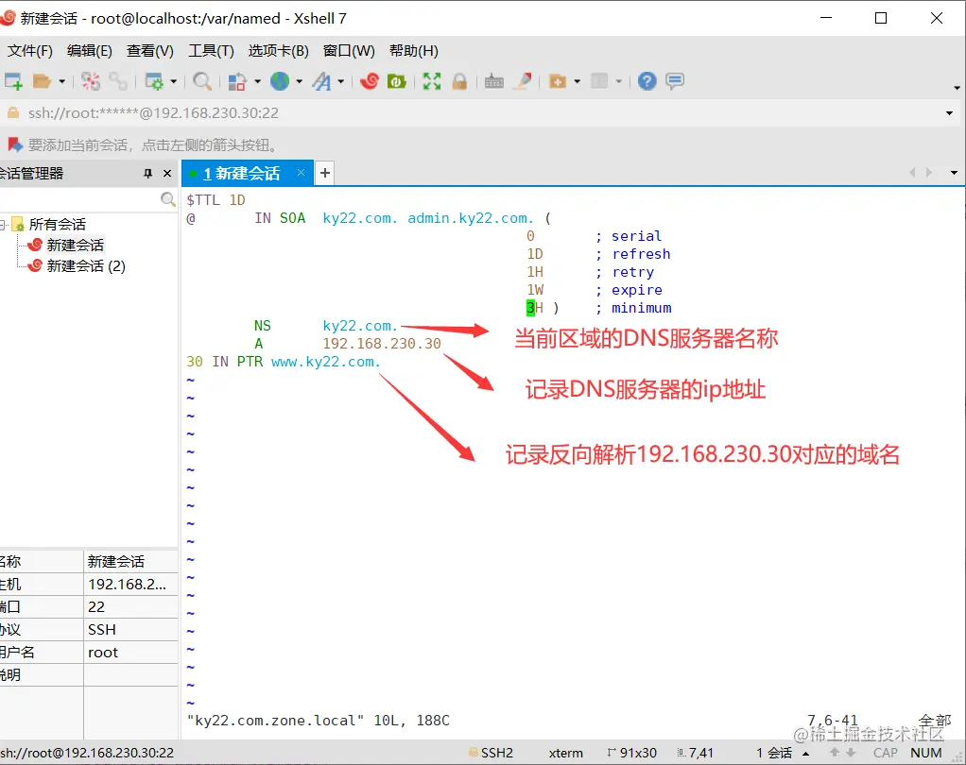Screen dimensions: 966x765
Task: Click the SSH protocol value cell
Action: 130,630
